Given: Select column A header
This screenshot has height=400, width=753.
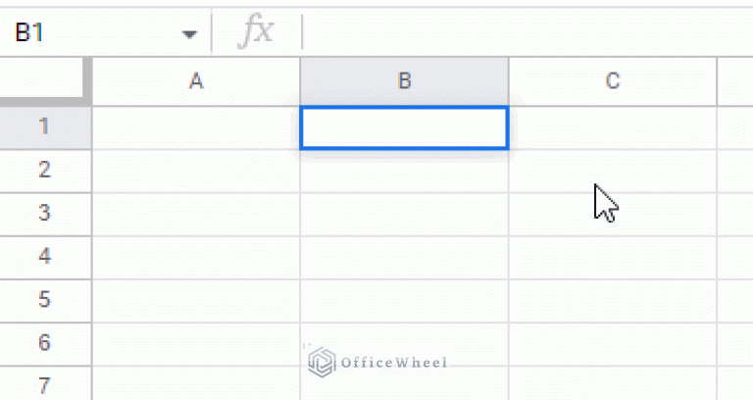Looking at the screenshot, I should tap(196, 81).
